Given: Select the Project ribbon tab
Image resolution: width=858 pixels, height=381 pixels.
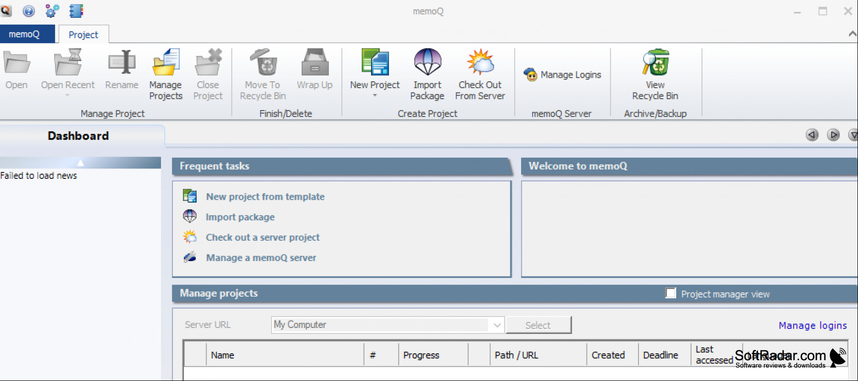Looking at the screenshot, I should coord(83,35).
